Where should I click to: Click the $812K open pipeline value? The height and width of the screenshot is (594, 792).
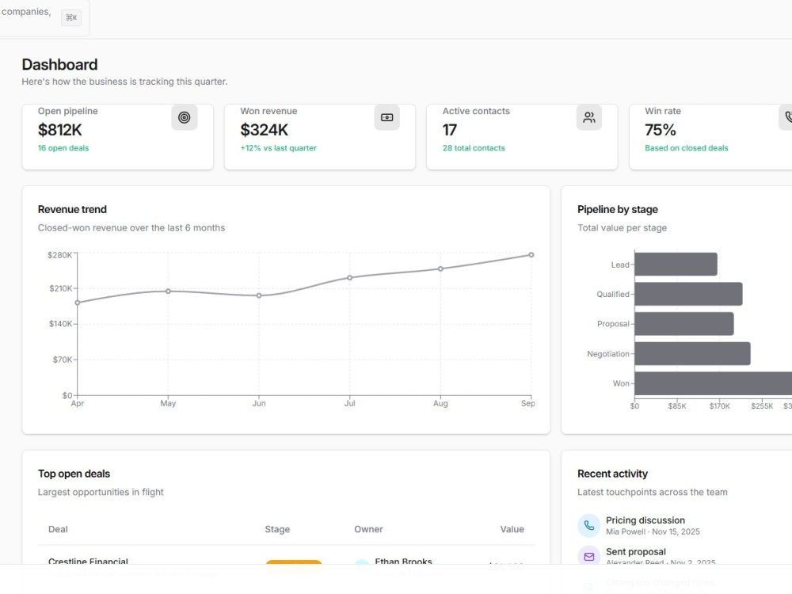[x=59, y=130]
